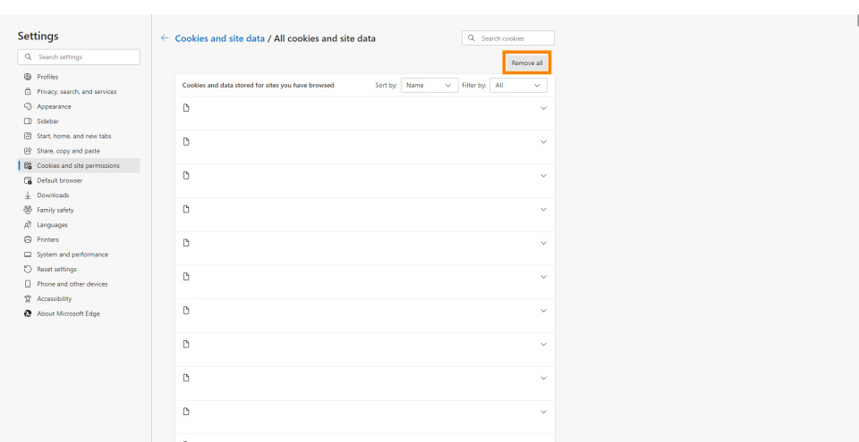Click the Appearance icon in settings sidebar

[28, 106]
